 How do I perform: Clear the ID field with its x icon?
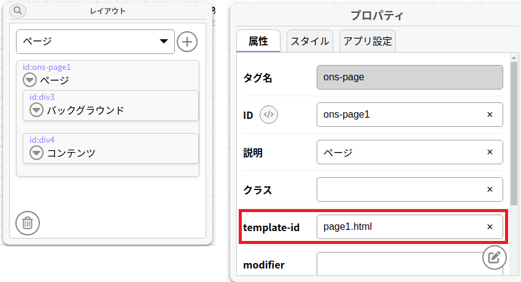click(490, 115)
